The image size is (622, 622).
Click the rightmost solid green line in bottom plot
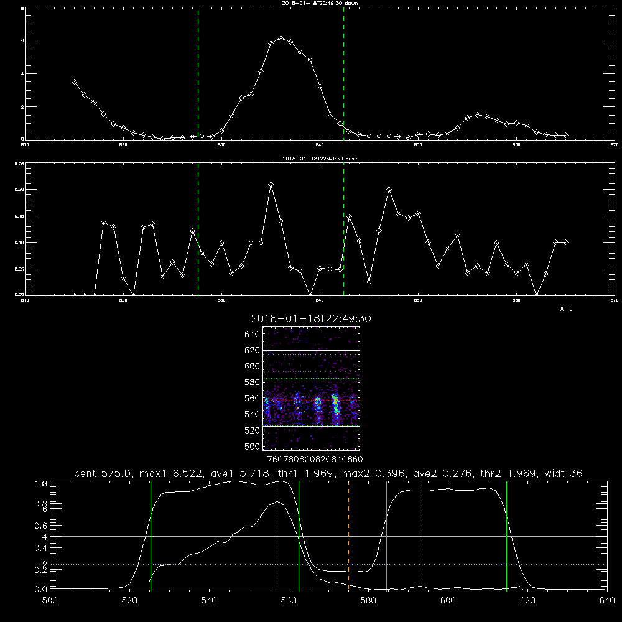pos(506,536)
